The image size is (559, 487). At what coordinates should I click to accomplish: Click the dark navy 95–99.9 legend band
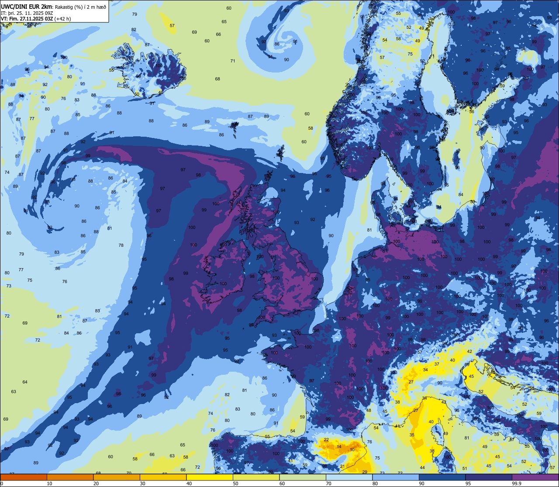pyautogui.click(x=489, y=477)
